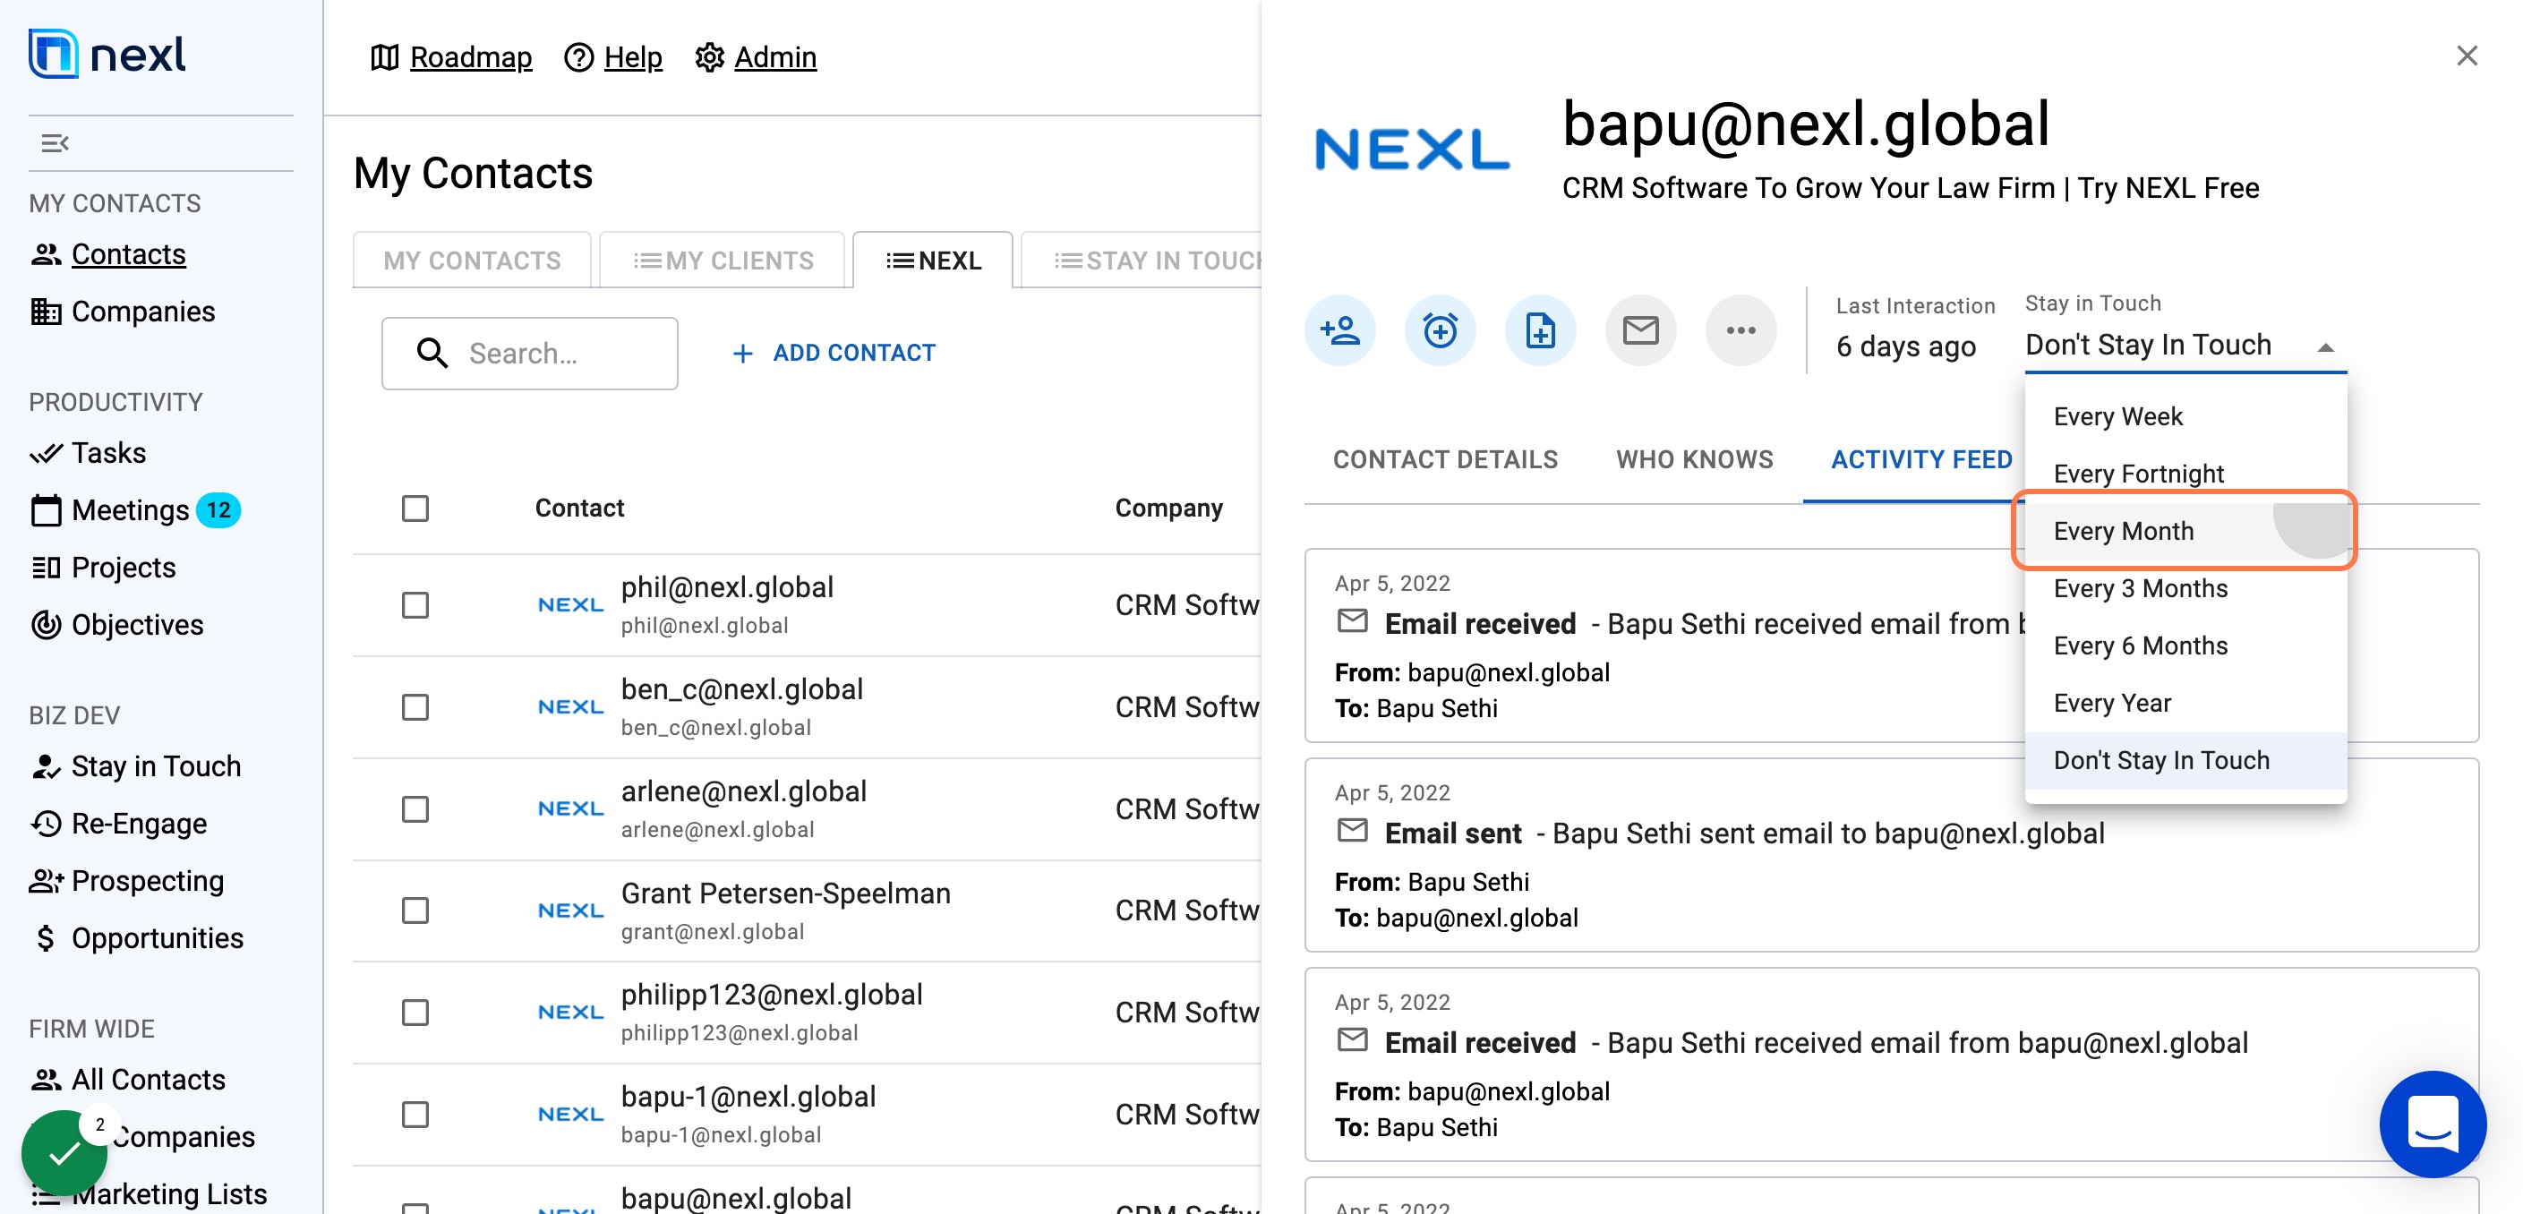Open the Intercom chat bubble

(x=2433, y=1123)
